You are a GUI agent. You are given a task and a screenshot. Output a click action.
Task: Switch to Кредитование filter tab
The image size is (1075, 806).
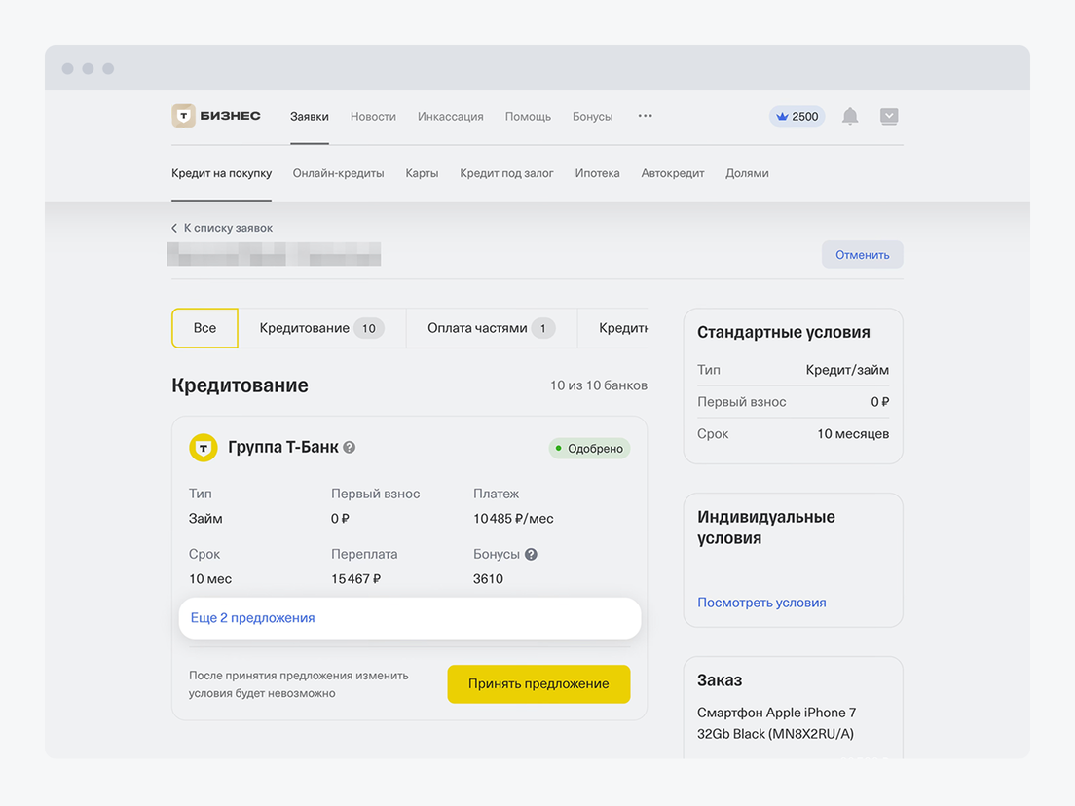(x=320, y=328)
